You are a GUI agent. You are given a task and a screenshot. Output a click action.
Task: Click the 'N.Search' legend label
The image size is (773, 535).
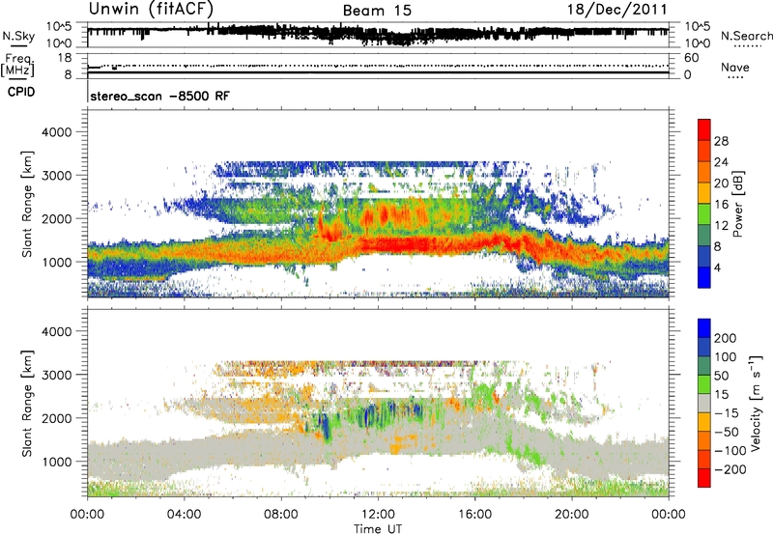[746, 36]
